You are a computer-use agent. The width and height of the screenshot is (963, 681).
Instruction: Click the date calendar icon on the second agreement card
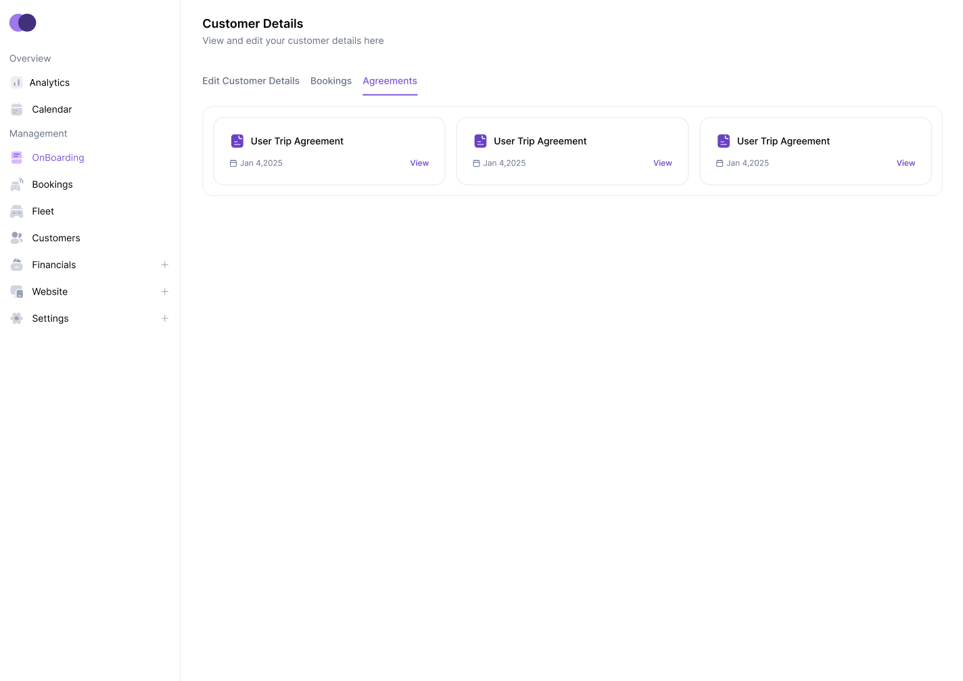click(477, 163)
